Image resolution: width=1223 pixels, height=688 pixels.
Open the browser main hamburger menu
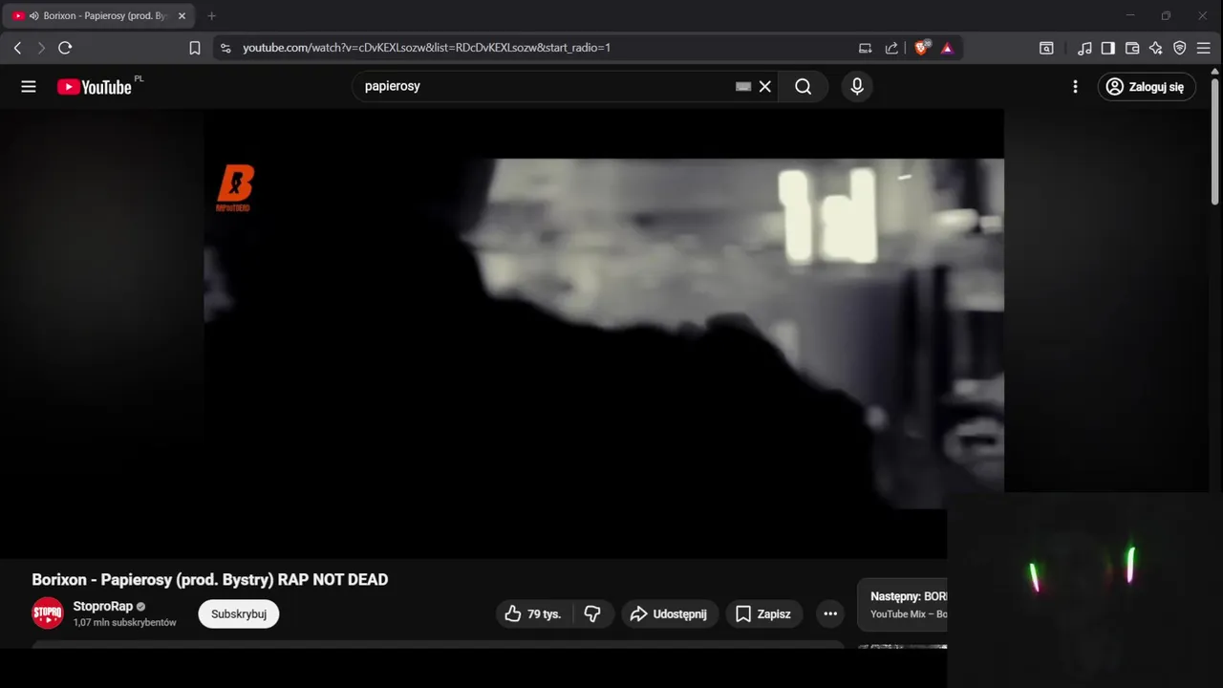coord(1204,48)
